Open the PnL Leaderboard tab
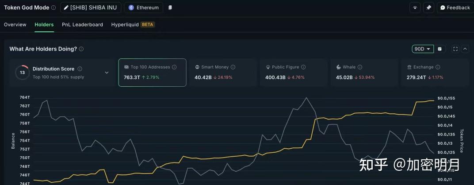 tap(82, 25)
